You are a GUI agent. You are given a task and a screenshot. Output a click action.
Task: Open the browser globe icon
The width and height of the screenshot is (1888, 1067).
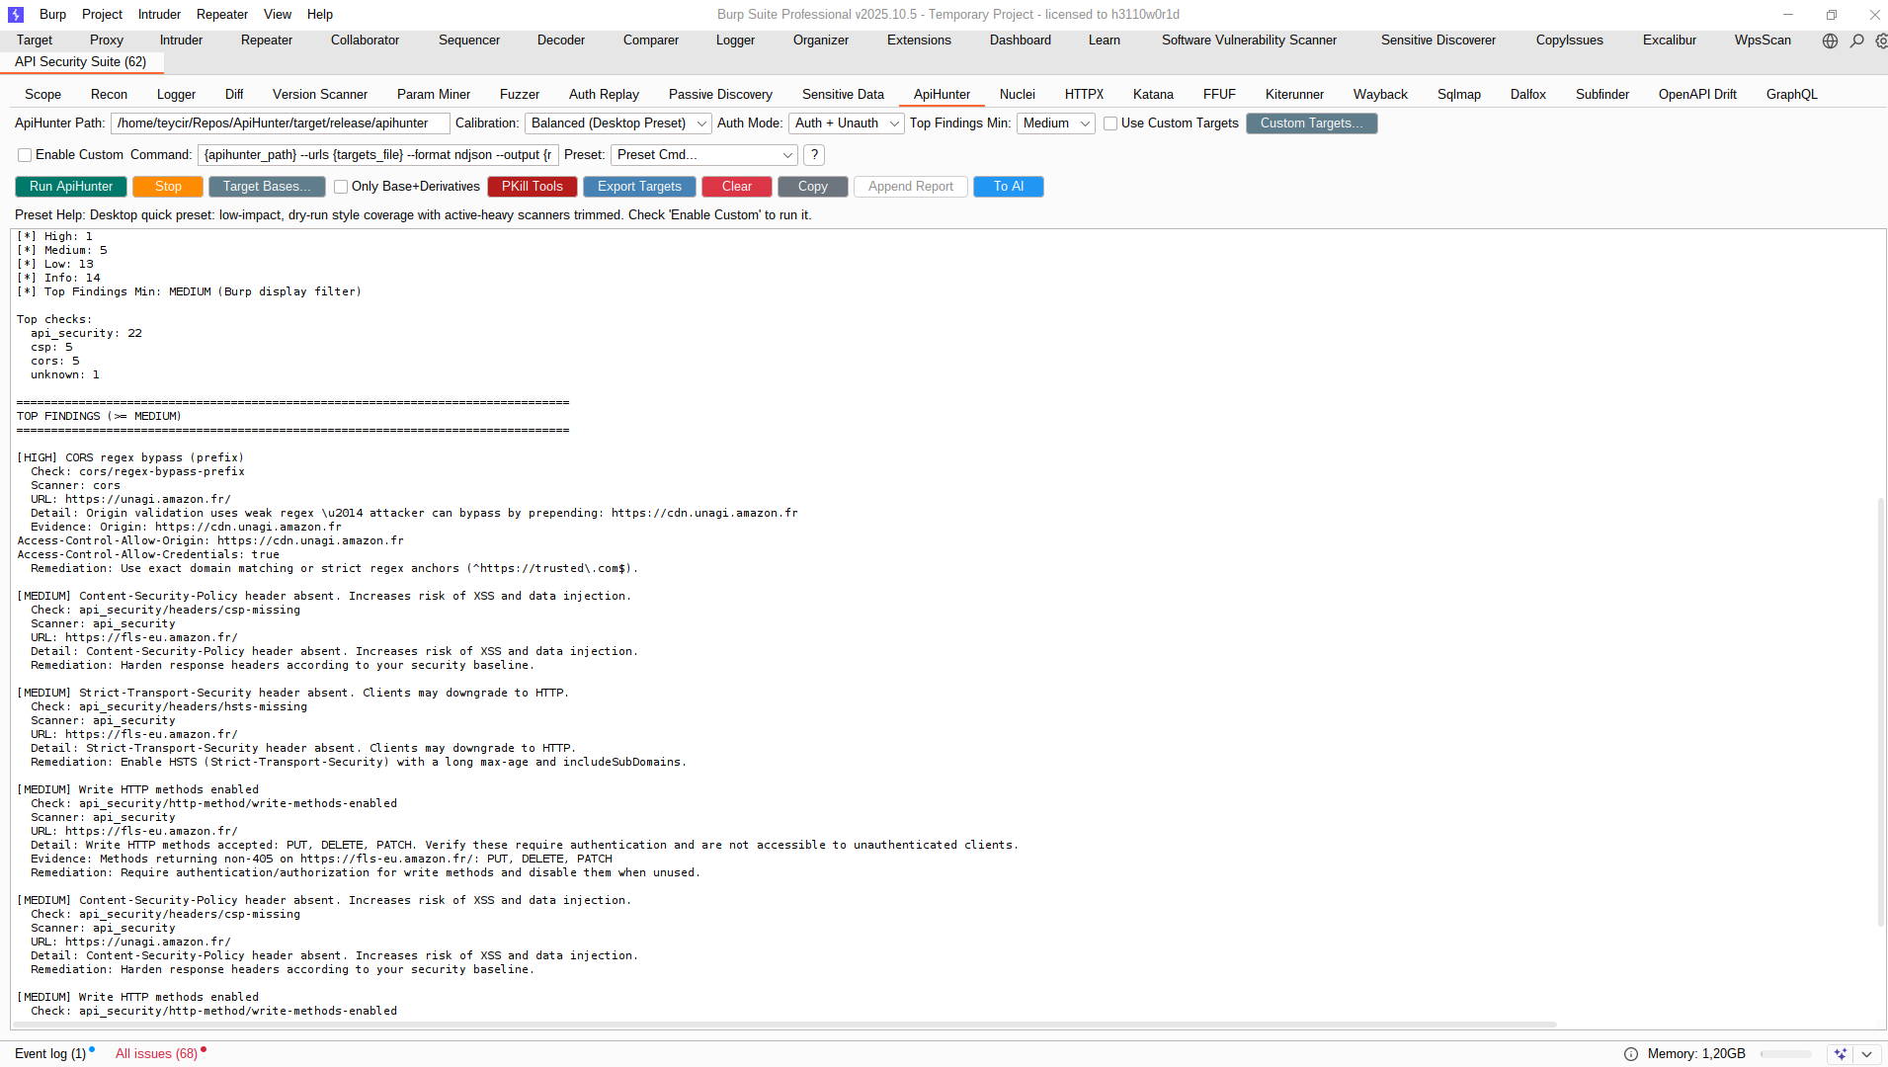[x=1830, y=41]
